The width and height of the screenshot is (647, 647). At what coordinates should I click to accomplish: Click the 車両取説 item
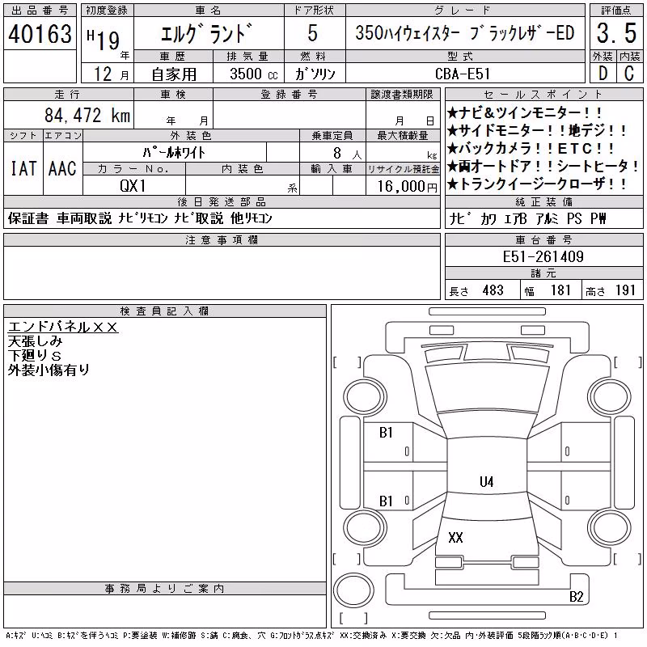point(84,218)
